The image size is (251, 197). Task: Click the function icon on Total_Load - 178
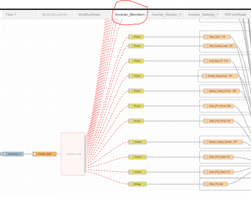[206, 37]
